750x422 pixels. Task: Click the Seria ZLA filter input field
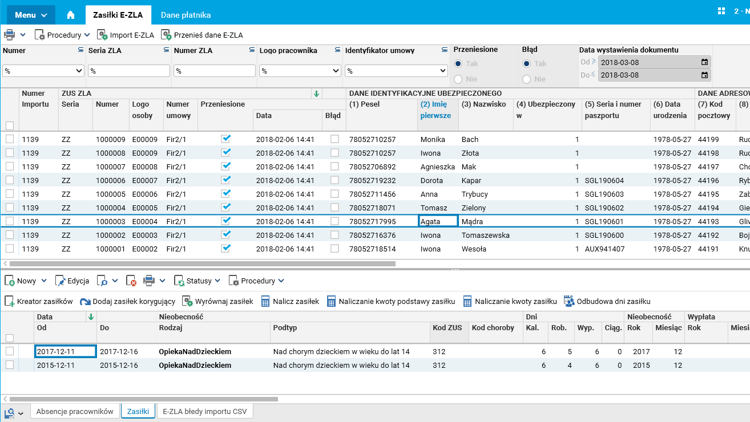pos(129,71)
